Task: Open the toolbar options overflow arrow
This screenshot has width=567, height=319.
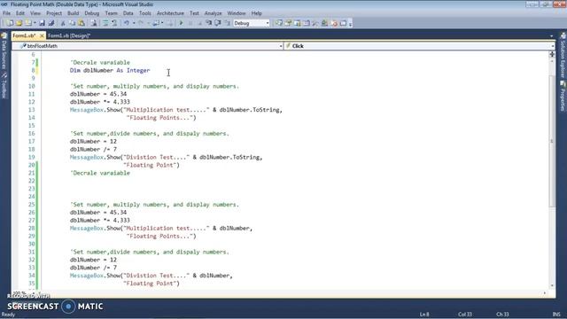Action: tap(351, 24)
